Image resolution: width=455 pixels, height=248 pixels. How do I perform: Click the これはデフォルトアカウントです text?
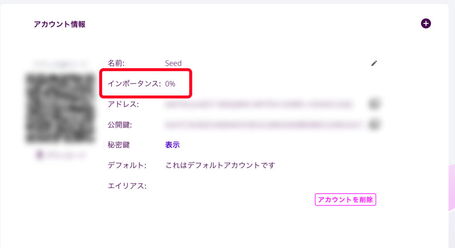pyautogui.click(x=220, y=165)
